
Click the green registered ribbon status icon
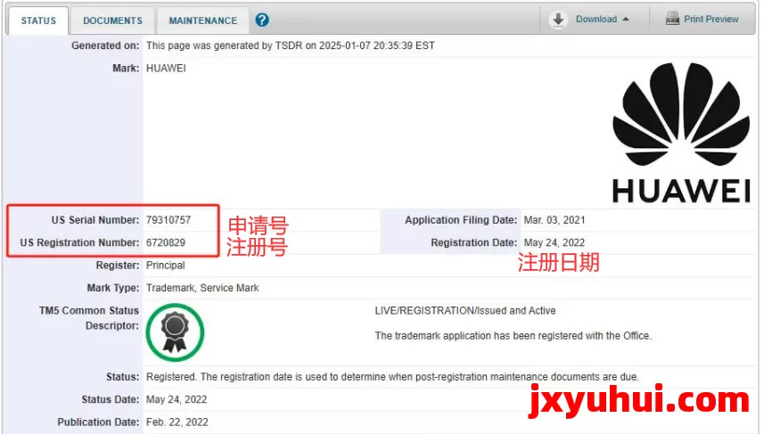point(175,332)
